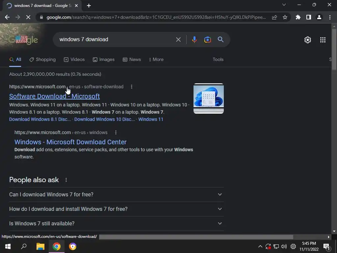Open Download Windows 10 Disc sitelink
The width and height of the screenshot is (337, 253).
(105, 119)
